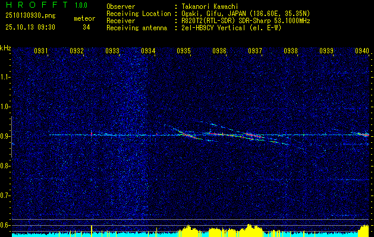Click time marker 0938

pos(291,51)
